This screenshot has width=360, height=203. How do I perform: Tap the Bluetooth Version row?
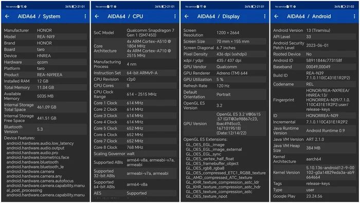tap(45, 129)
